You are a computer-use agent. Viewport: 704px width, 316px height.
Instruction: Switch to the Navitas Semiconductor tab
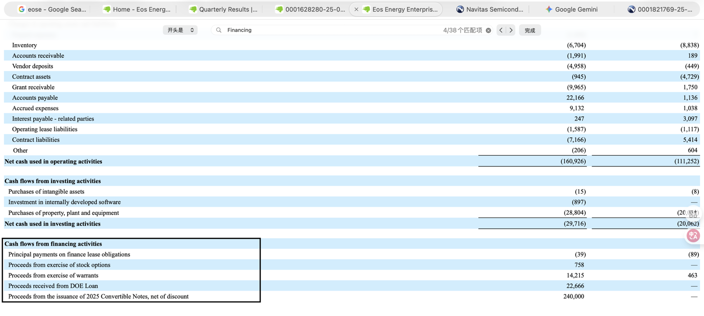[x=490, y=9]
